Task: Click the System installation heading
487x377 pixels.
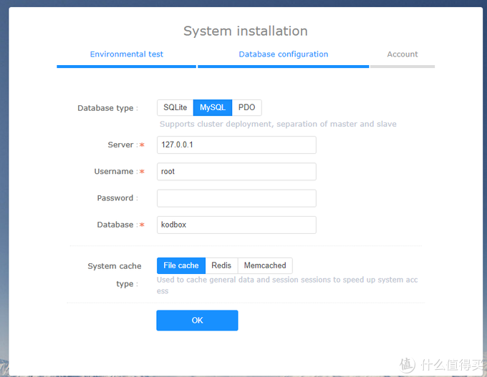Action: tap(246, 31)
